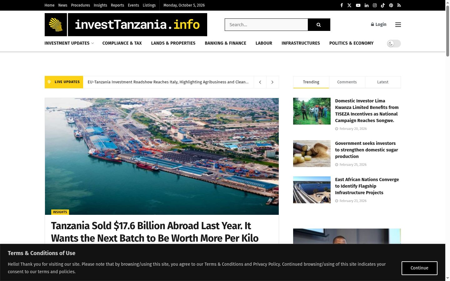Click the Continue button on terms banner

point(419,268)
